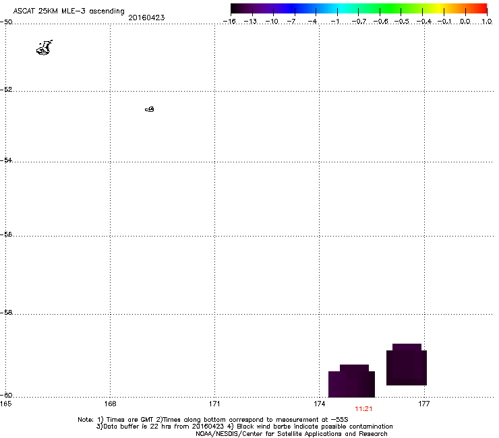Click the -60 latitude axis label
The image size is (499, 438).
coord(6,395)
